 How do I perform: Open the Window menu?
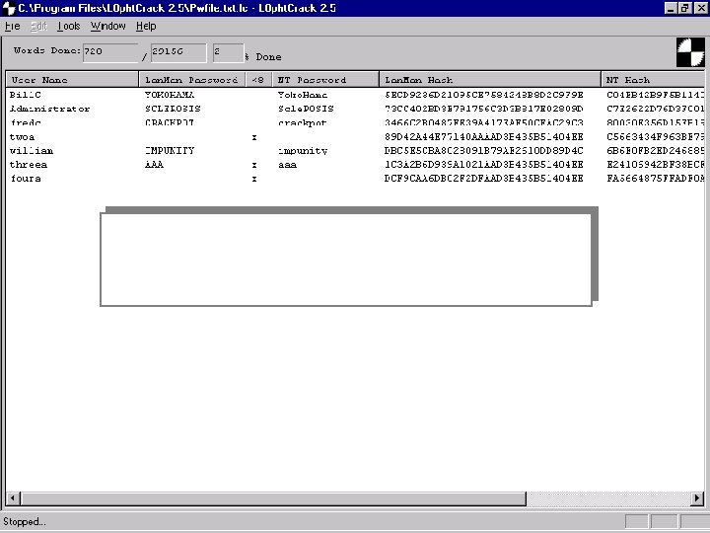tap(107, 27)
